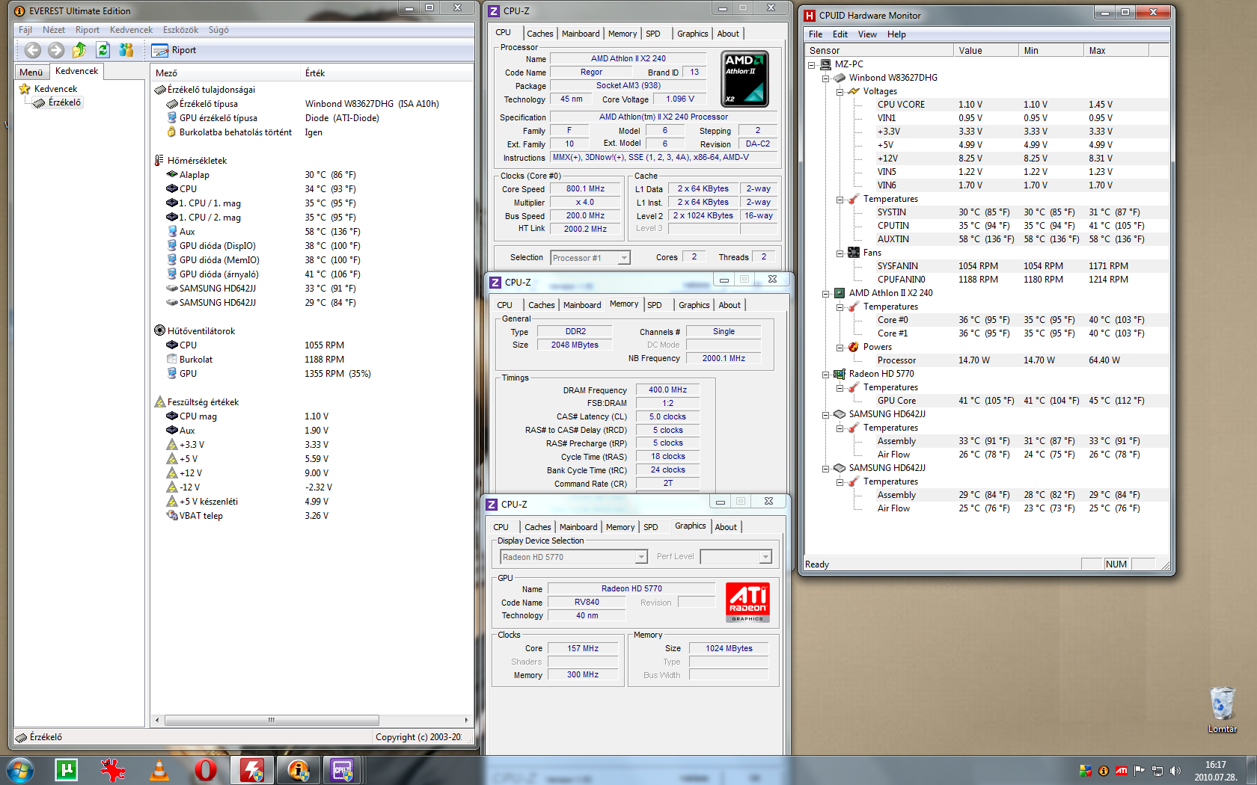The image size is (1257, 785).
Task: Click the CPU-Z taskbar button
Action: 343,770
